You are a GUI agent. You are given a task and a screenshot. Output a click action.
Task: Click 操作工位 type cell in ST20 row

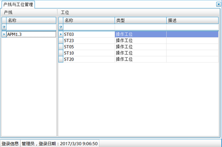(x=141, y=59)
